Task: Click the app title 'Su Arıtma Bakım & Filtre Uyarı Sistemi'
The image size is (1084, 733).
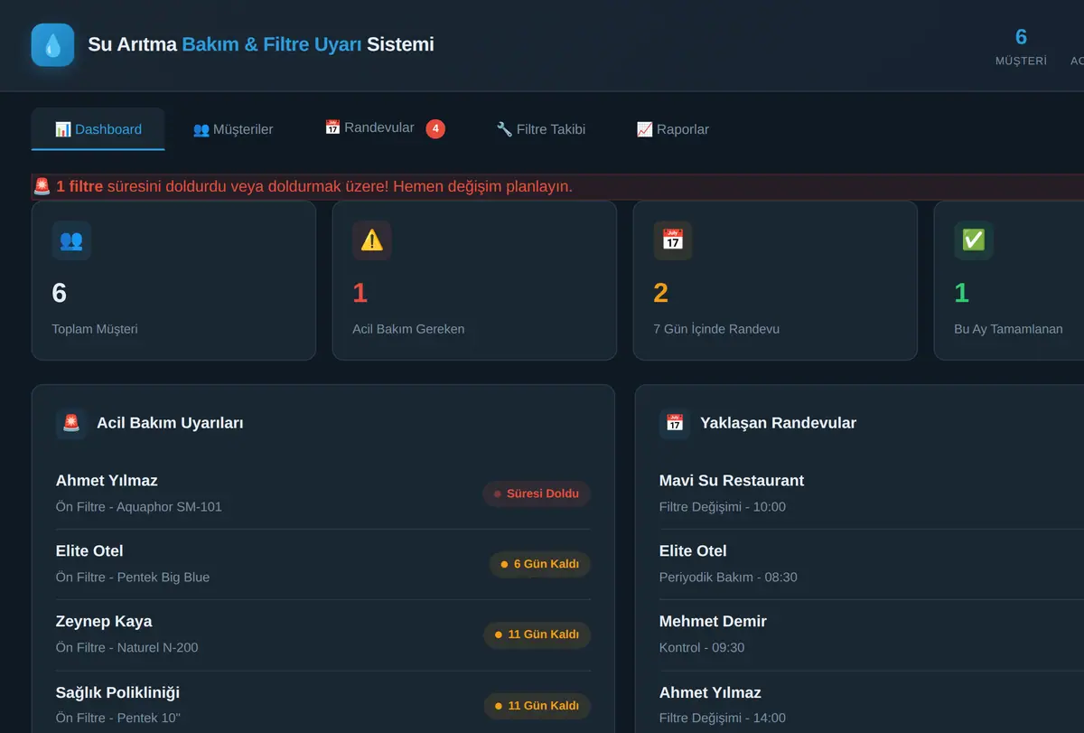Action: (x=261, y=44)
